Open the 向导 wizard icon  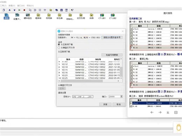click(92, 16)
